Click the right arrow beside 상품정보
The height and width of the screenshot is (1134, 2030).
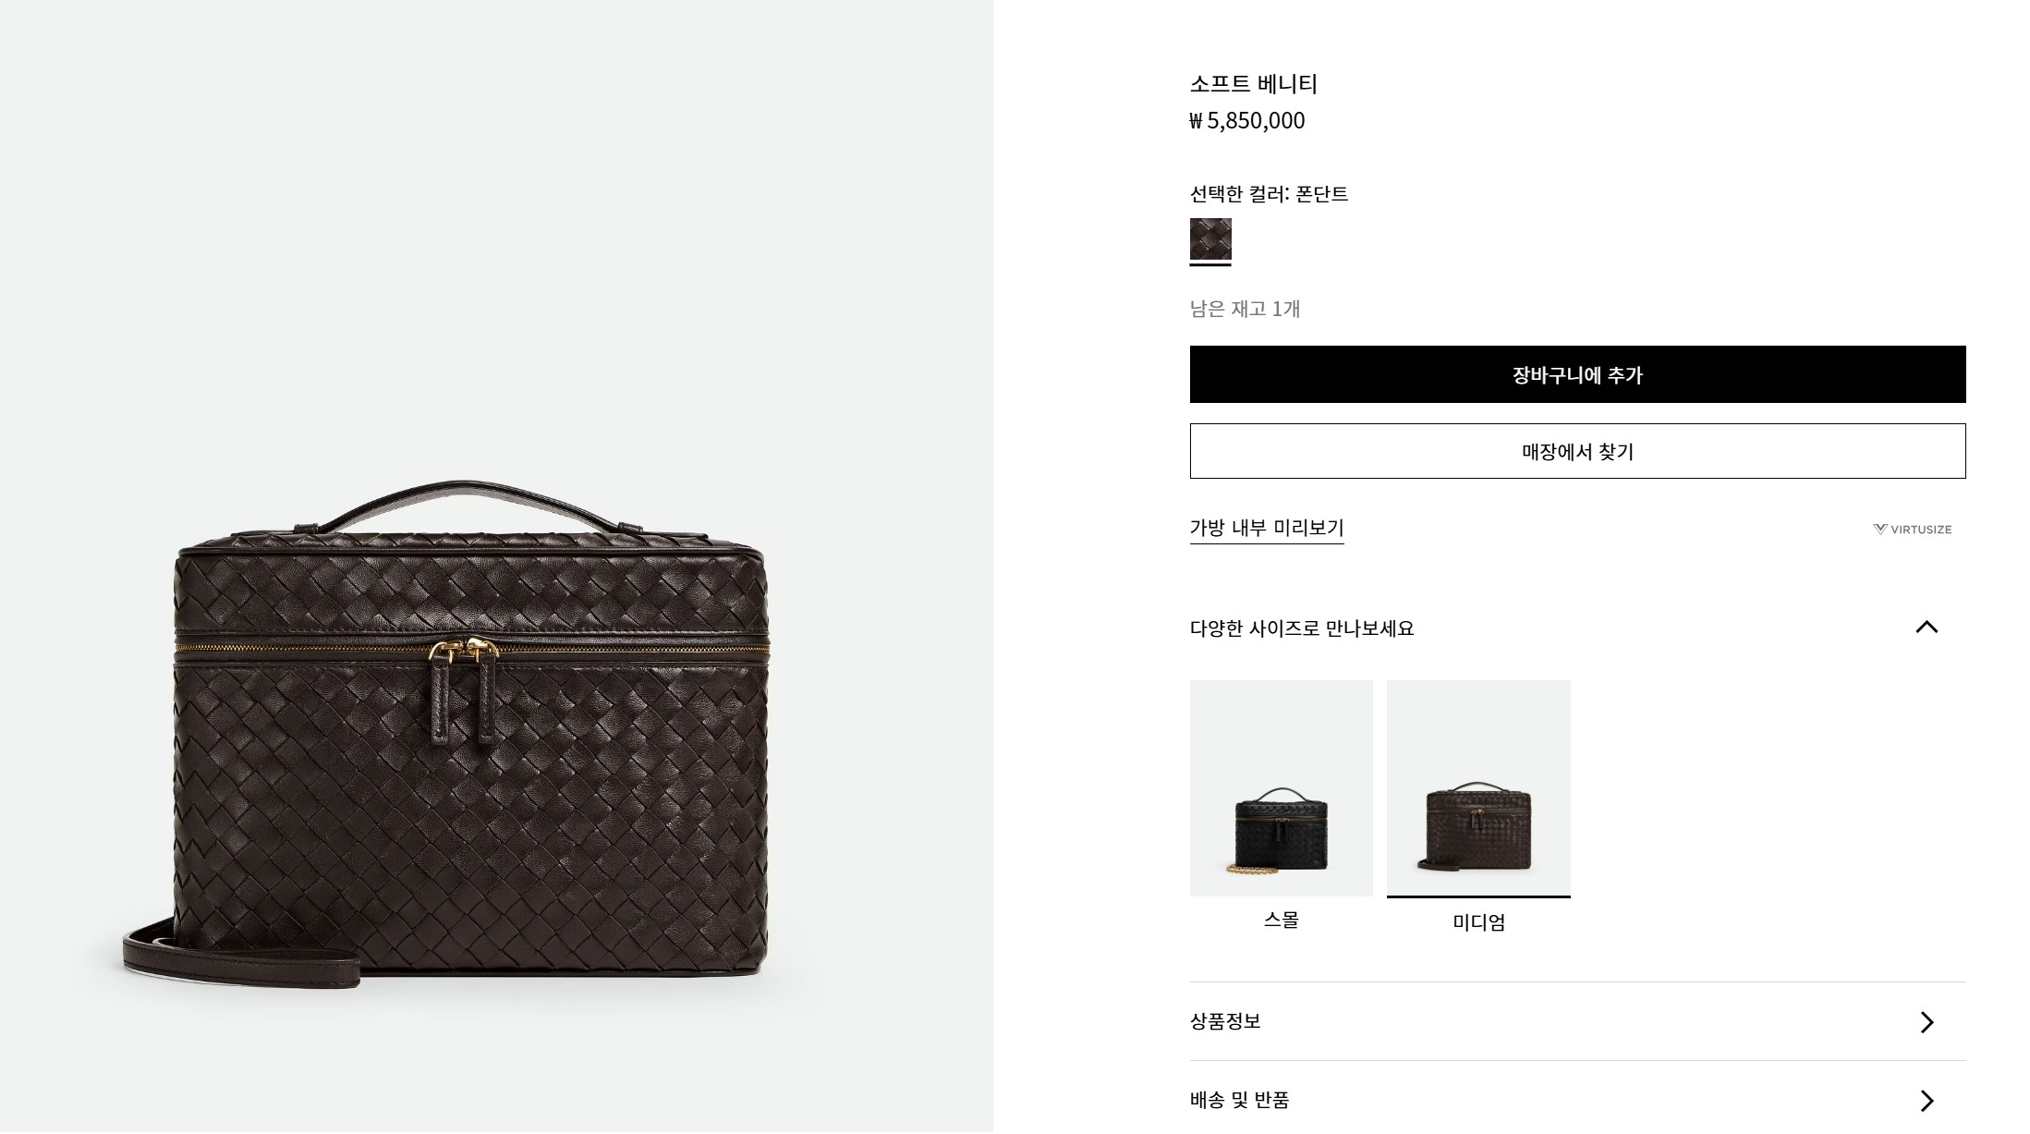(x=1927, y=1022)
